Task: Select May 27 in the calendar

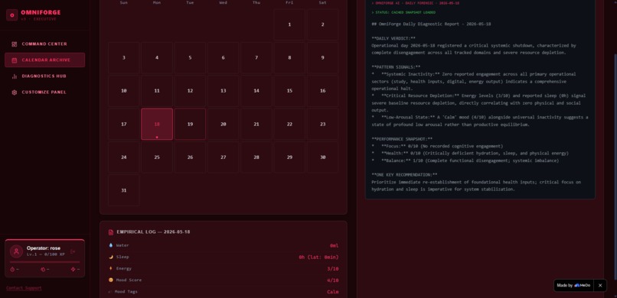Action: pos(223,157)
